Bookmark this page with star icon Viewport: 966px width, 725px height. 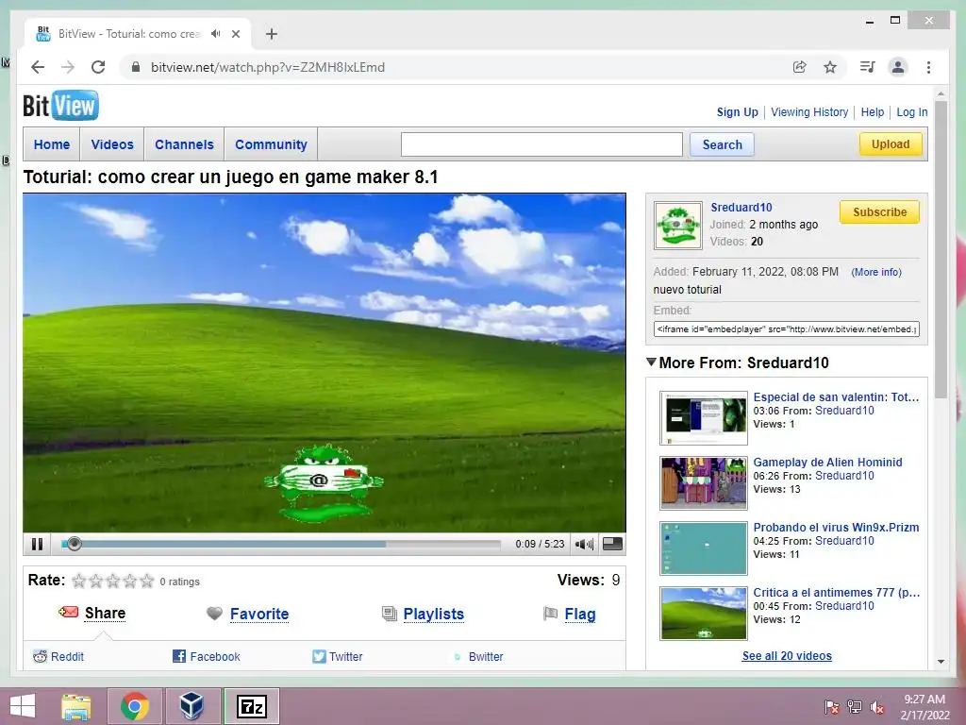(x=830, y=67)
